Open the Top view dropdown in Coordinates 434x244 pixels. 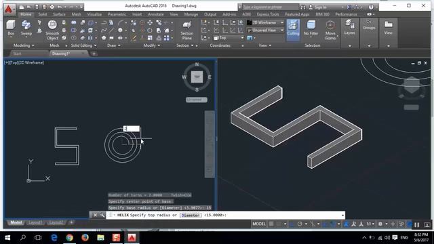tap(229, 38)
